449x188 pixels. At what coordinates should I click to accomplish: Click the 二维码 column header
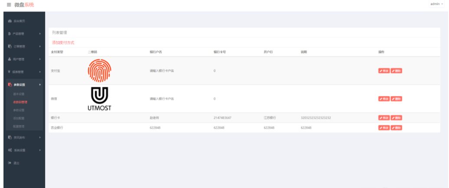92,52
